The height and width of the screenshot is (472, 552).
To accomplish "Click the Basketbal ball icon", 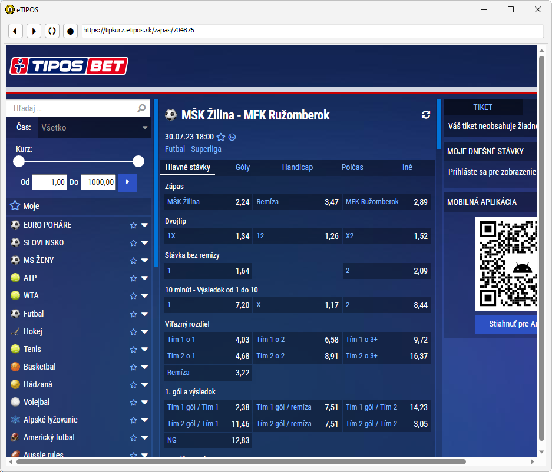I will click(15, 367).
